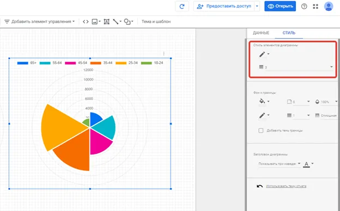
Task: Click the insert image icon
Action: click(95, 22)
